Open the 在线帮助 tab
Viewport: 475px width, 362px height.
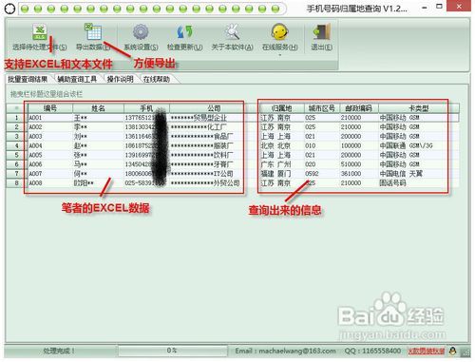tap(157, 79)
